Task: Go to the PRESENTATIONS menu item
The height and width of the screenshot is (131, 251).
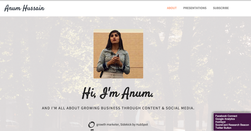Action: [195, 8]
